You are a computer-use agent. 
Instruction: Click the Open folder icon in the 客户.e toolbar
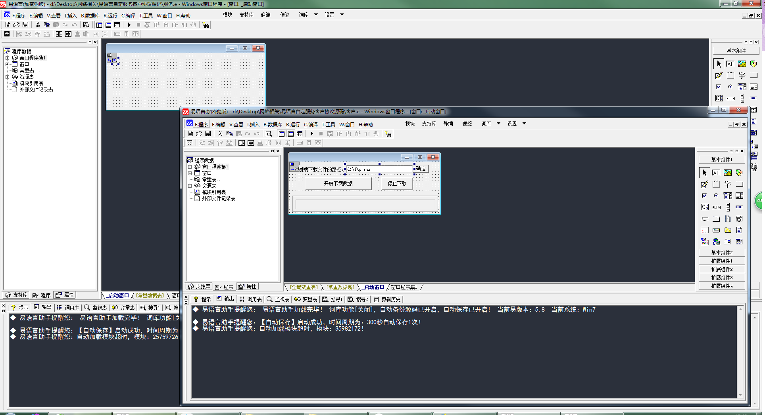pos(199,134)
